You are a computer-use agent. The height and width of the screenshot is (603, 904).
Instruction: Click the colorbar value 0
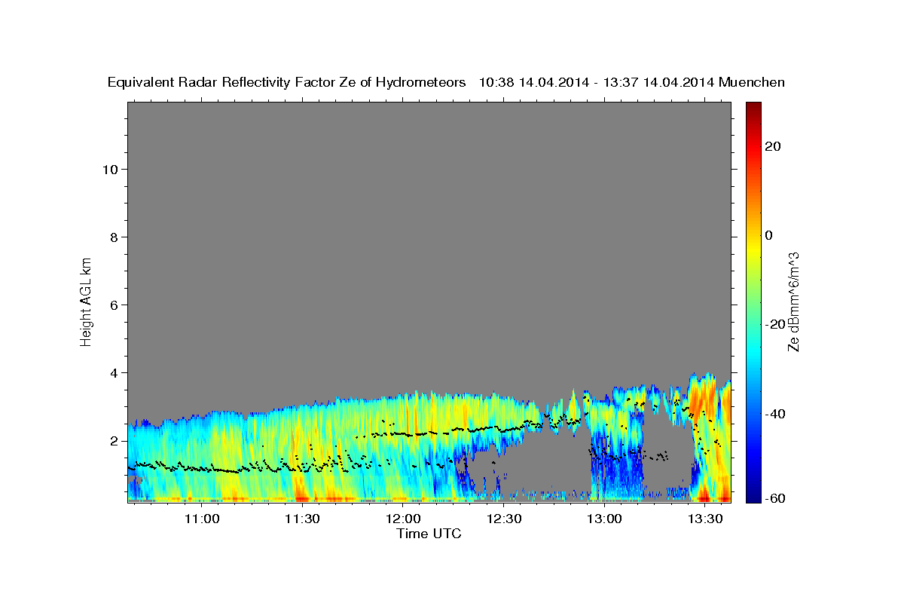pos(769,235)
